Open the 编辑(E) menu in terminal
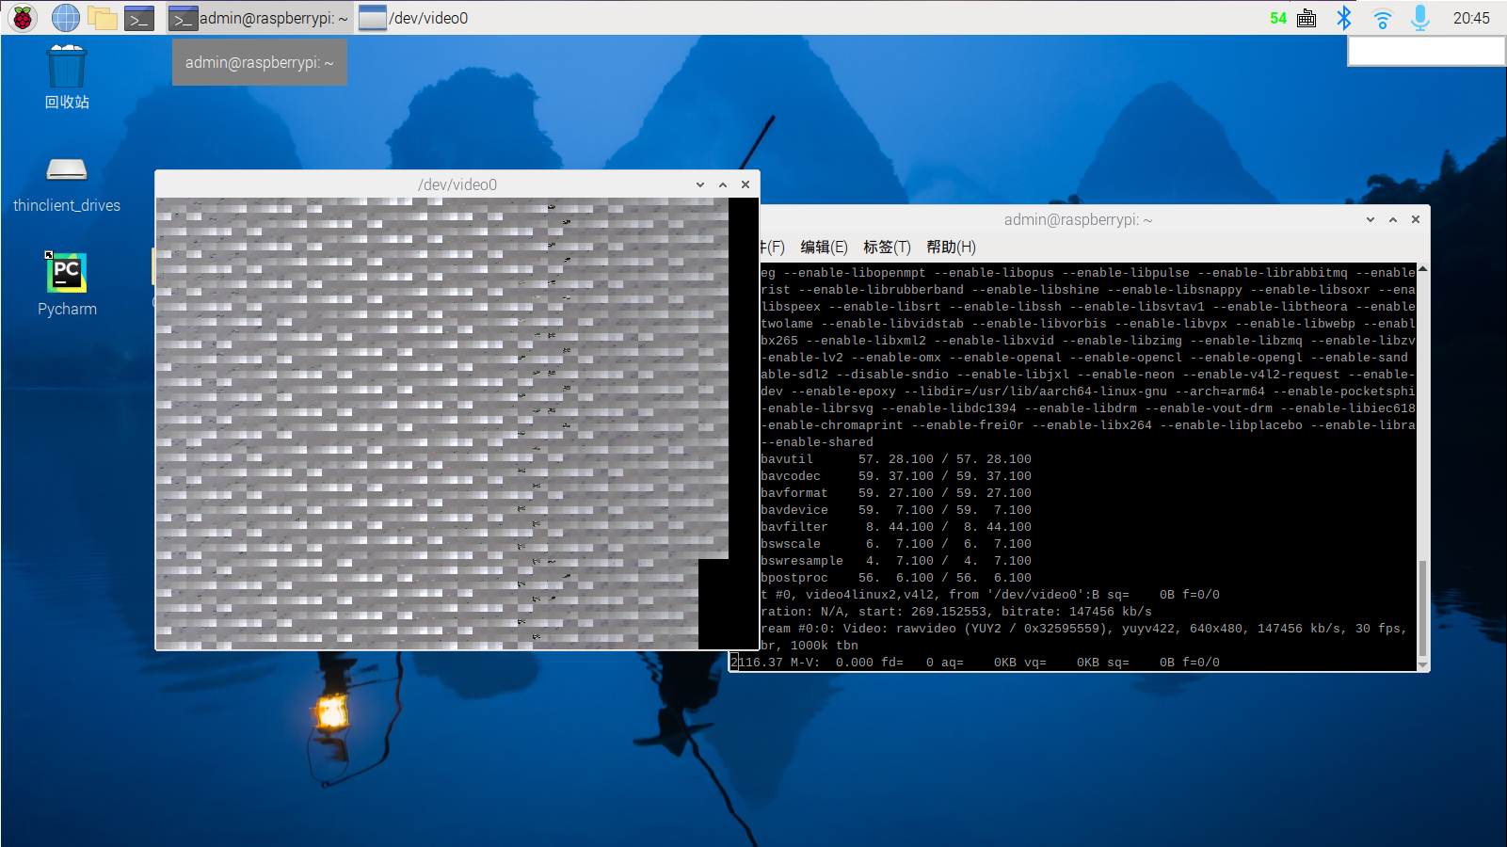This screenshot has width=1507, height=847. (x=824, y=247)
